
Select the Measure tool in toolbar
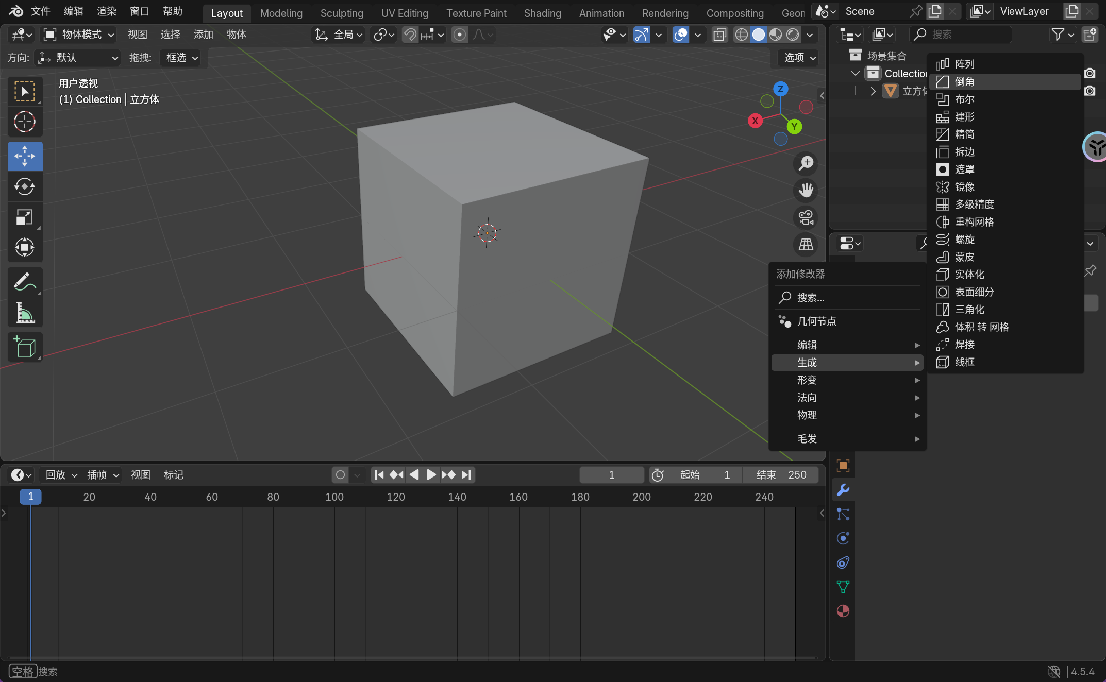(25, 313)
